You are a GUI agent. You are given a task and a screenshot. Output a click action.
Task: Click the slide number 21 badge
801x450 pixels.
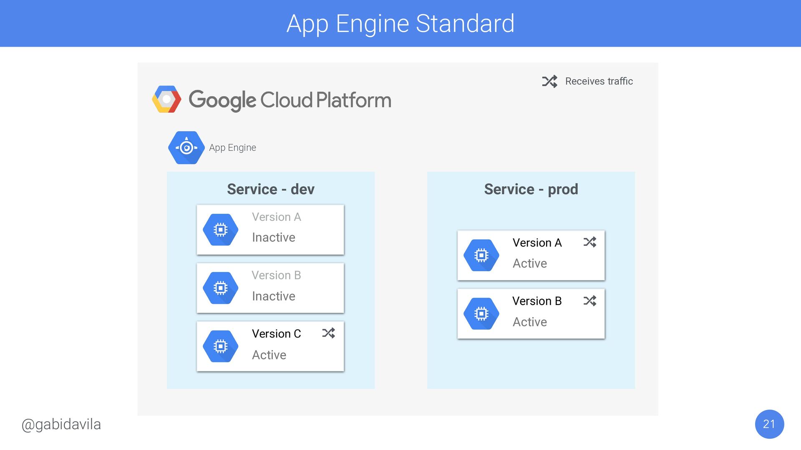click(x=769, y=424)
